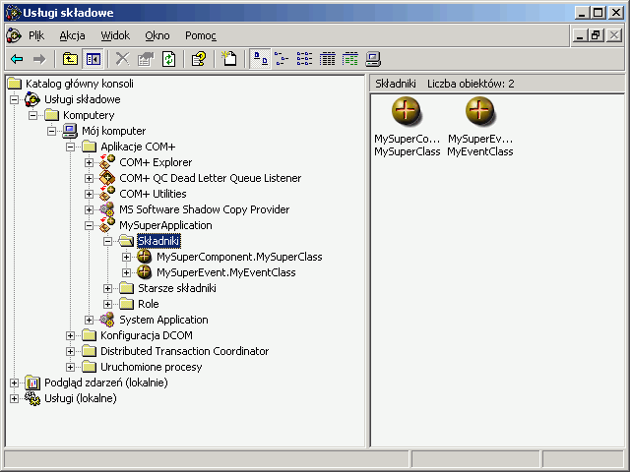This screenshot has width=630, height=472.
Task: Expand COM+ QC Dead Letter Queue Listener
Action: [x=90, y=178]
